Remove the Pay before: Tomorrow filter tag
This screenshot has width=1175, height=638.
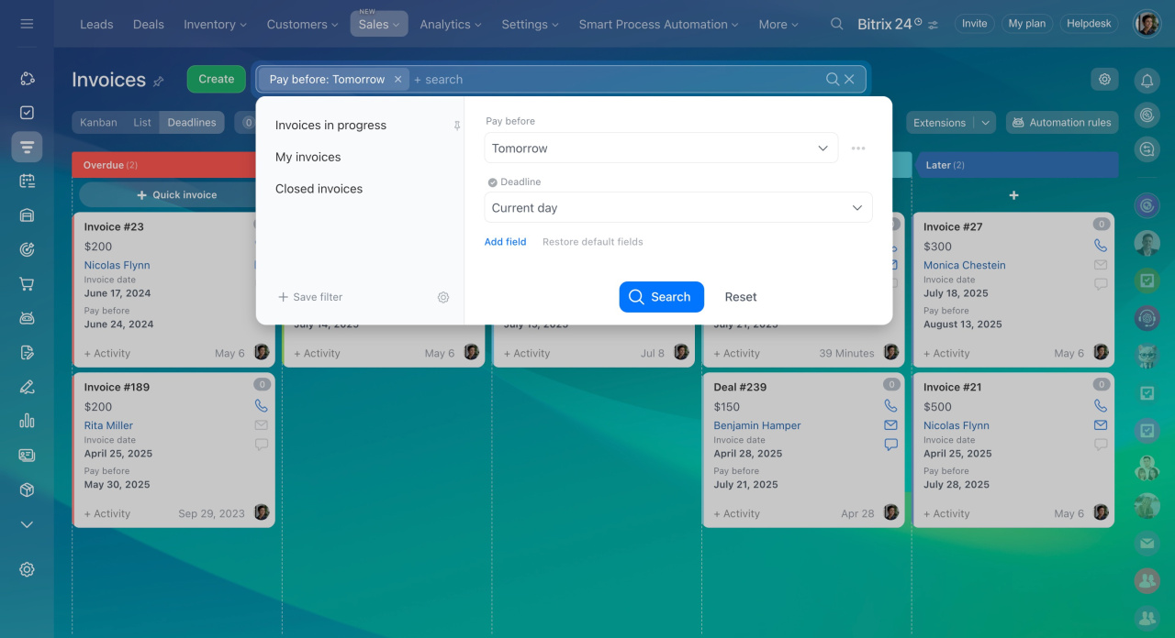click(397, 80)
